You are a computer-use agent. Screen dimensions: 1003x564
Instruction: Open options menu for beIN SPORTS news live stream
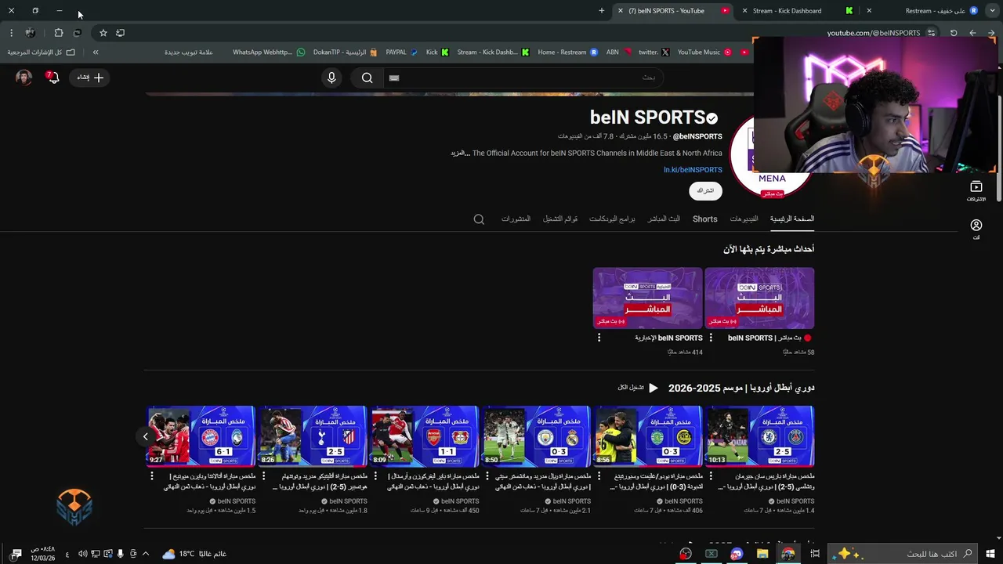pos(599,338)
